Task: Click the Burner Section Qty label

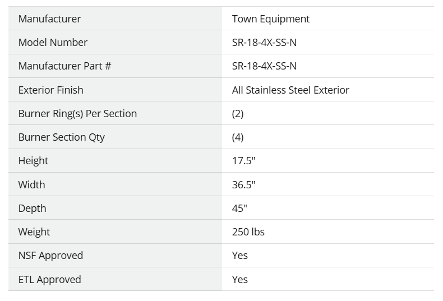Action: point(61,137)
